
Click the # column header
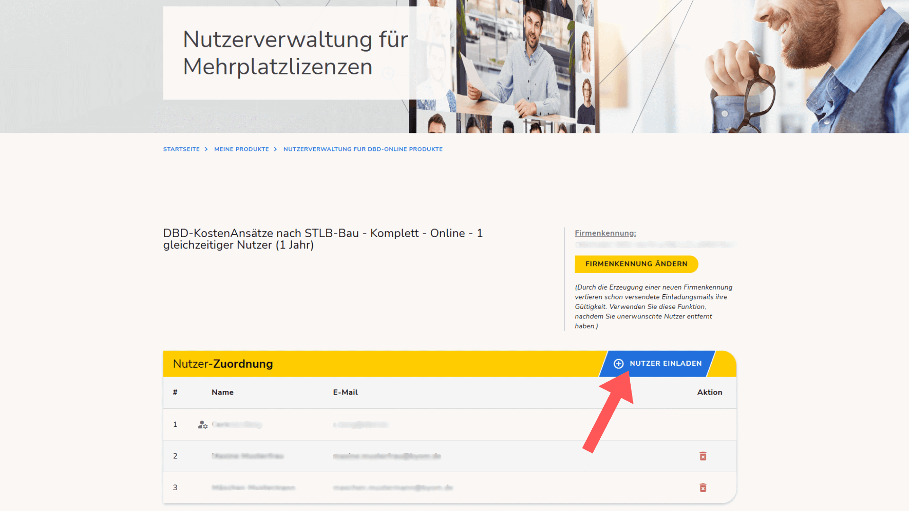point(175,392)
